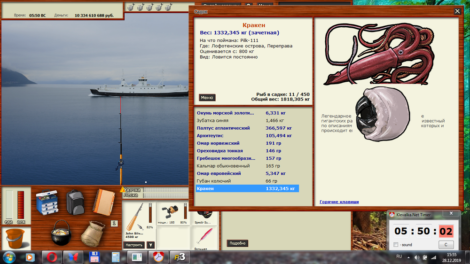Click the Меню button in keepnet
470x264 pixels.
click(x=207, y=98)
